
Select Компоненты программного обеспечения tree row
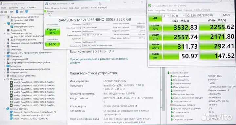click(x=31, y=53)
